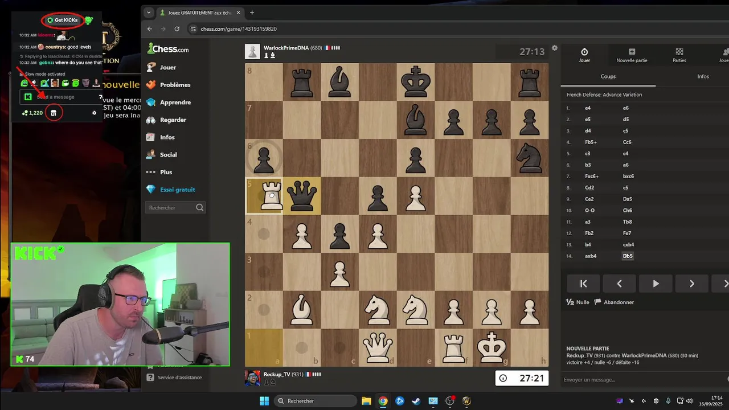Open the Infos sidebar item
The height and width of the screenshot is (410, 729).
point(160,137)
